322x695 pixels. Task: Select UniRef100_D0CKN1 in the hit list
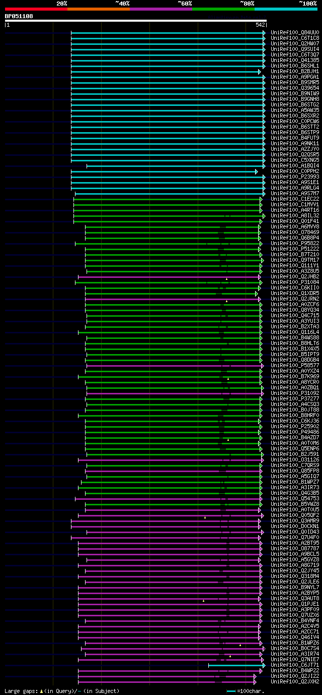pos(295,526)
